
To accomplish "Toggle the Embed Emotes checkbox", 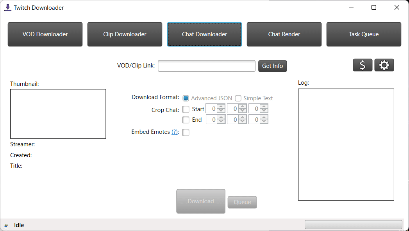I will (x=186, y=132).
